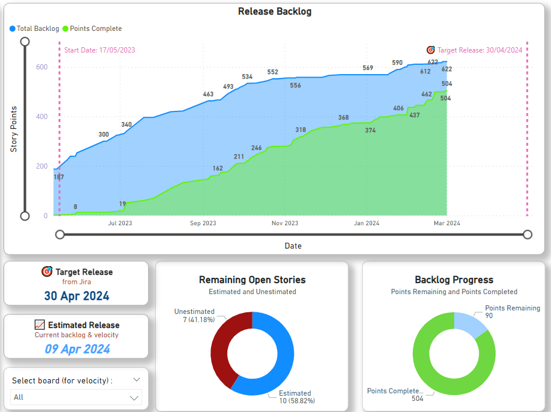Open the All board dropdown

point(76,397)
